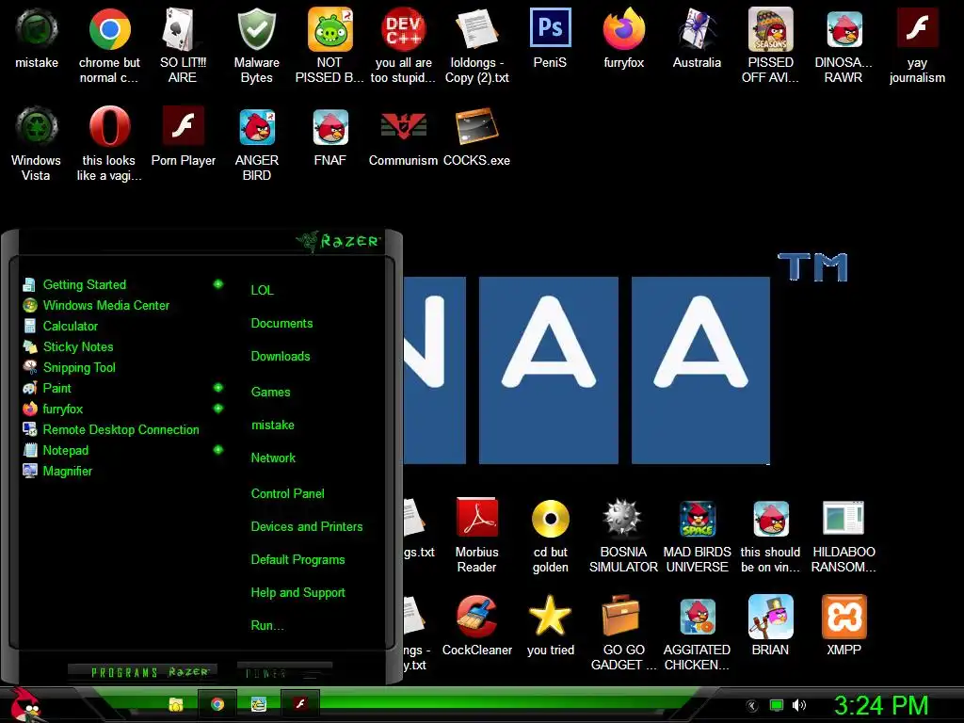
Task: Click the 3:24 PM clock
Action: (881, 706)
